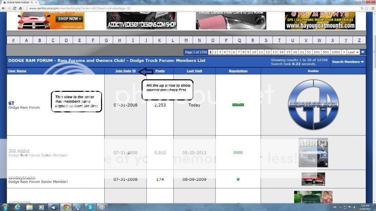Open the Windows Start menu
The image size is (376, 211).
5,207
